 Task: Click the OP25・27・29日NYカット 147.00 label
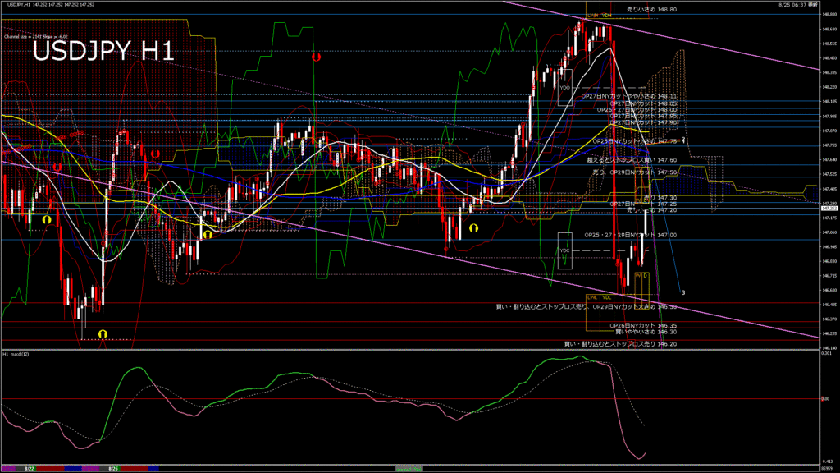coord(630,235)
